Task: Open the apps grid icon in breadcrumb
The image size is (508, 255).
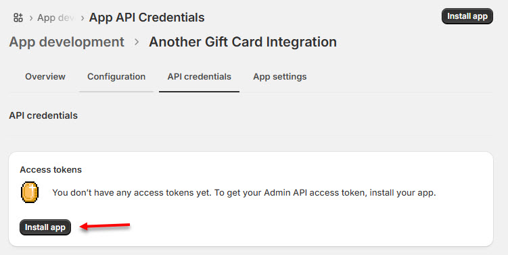Action: (x=18, y=18)
